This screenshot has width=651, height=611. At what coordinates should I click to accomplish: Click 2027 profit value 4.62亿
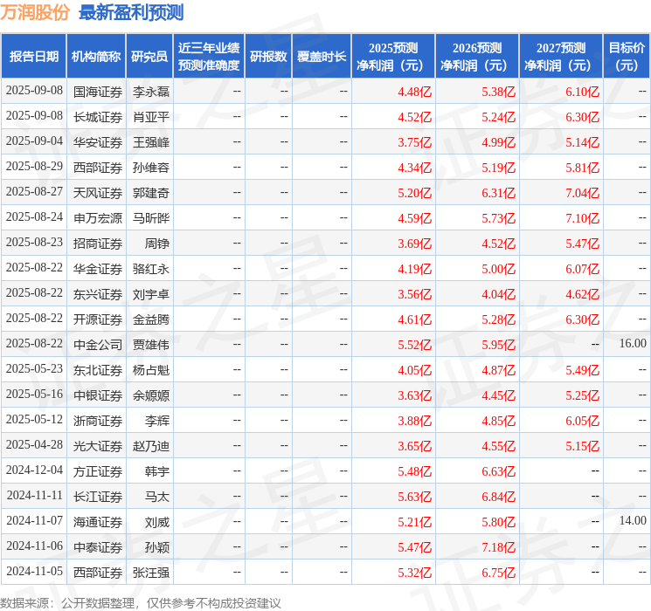tap(582, 294)
